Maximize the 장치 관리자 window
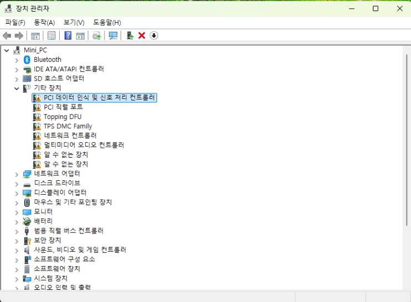 [x=376, y=8]
